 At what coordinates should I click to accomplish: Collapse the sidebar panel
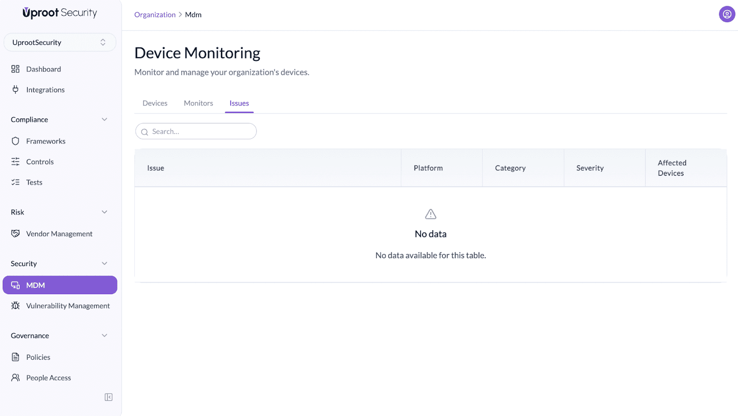click(108, 397)
